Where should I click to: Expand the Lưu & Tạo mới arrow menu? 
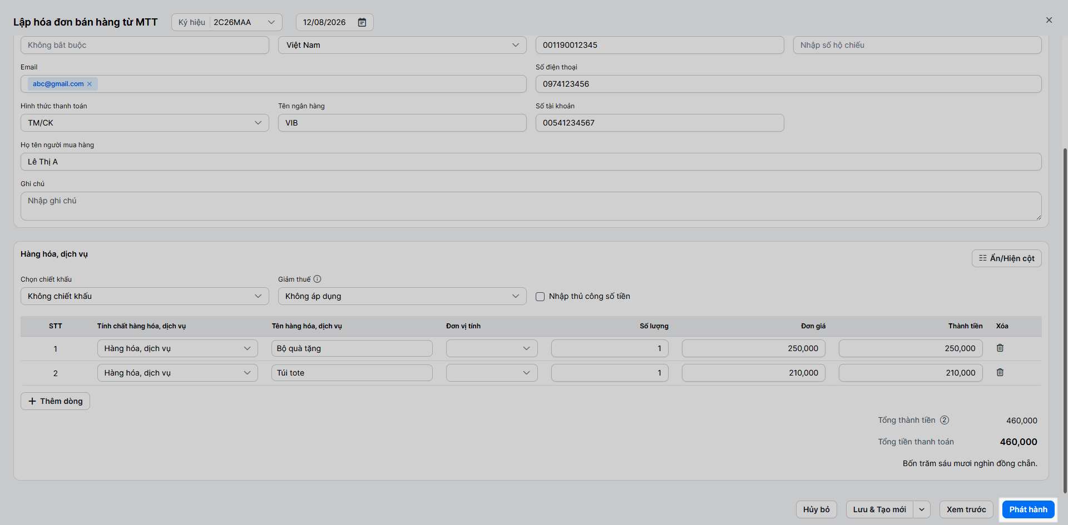(922, 509)
